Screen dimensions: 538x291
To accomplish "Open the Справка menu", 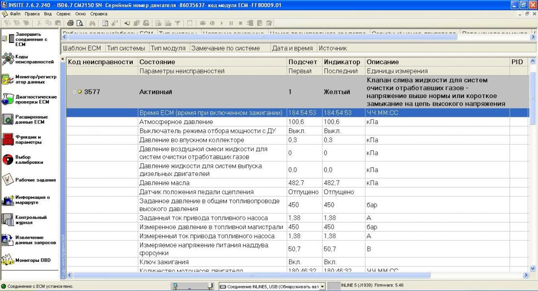I will [99, 14].
